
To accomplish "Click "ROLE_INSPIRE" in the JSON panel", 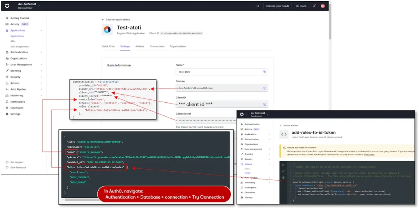I will pyautogui.click(x=80, y=177).
